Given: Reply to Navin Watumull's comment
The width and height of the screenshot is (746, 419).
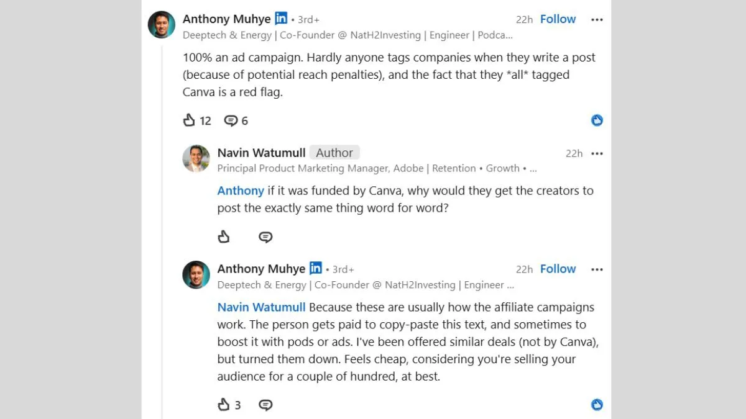Looking at the screenshot, I should pos(265,237).
